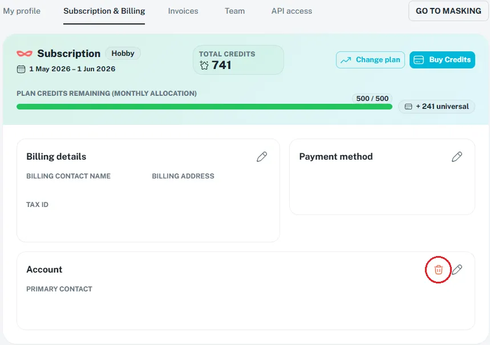Click the Billing details heading
The width and height of the screenshot is (490, 345).
point(56,157)
